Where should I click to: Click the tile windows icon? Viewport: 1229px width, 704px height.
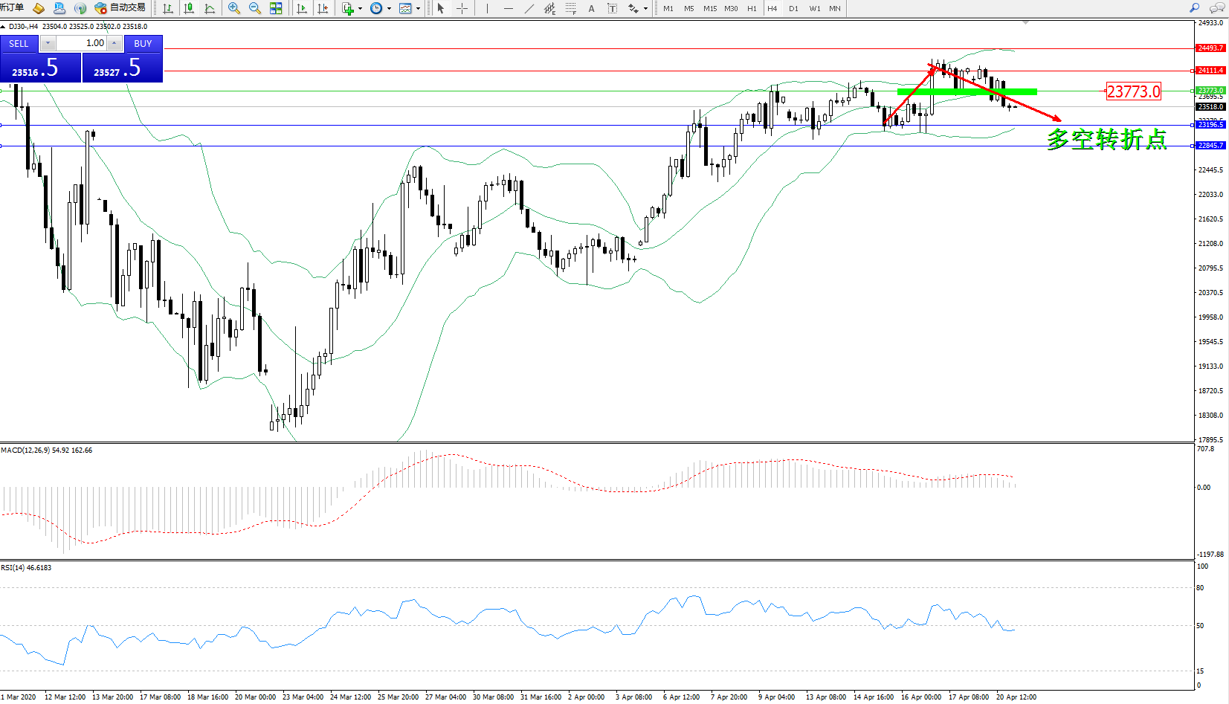276,8
